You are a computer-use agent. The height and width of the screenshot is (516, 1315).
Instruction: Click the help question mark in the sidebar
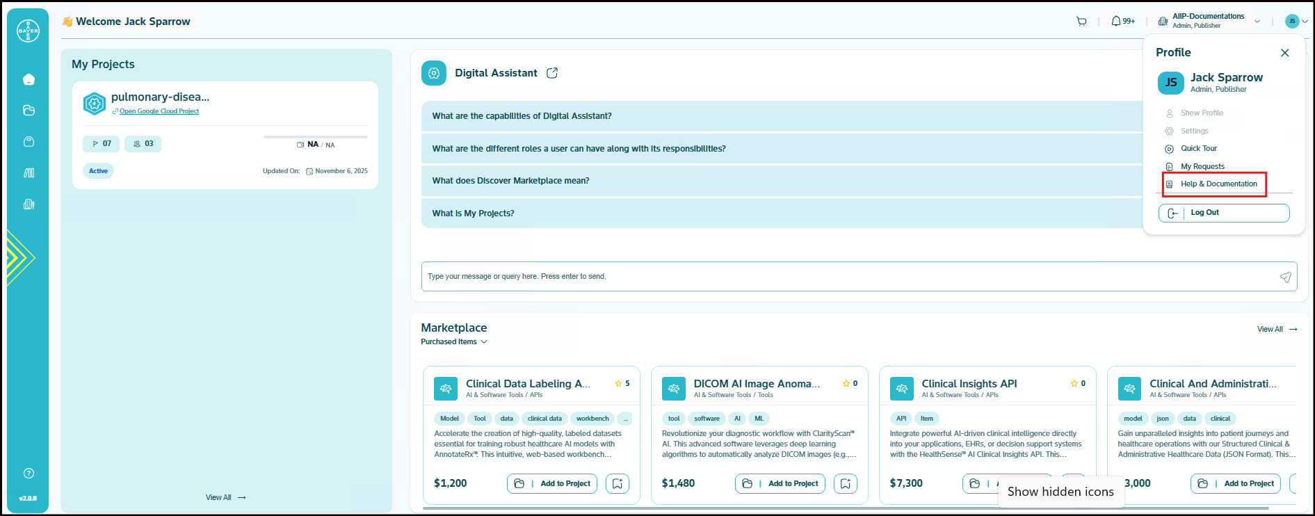pyautogui.click(x=29, y=474)
